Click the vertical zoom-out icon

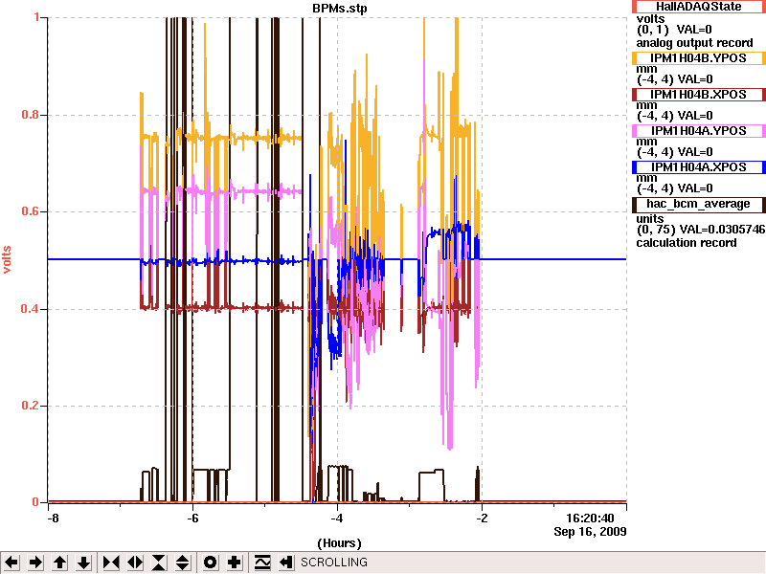[x=183, y=563]
